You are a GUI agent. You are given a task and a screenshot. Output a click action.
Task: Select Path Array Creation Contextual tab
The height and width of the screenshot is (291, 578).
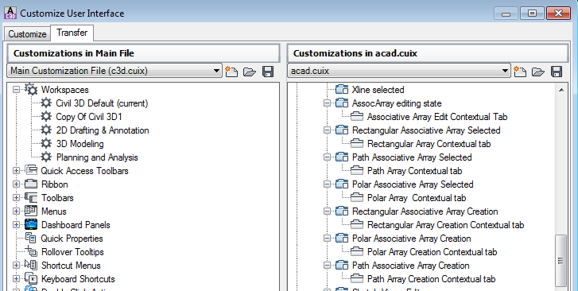431,279
